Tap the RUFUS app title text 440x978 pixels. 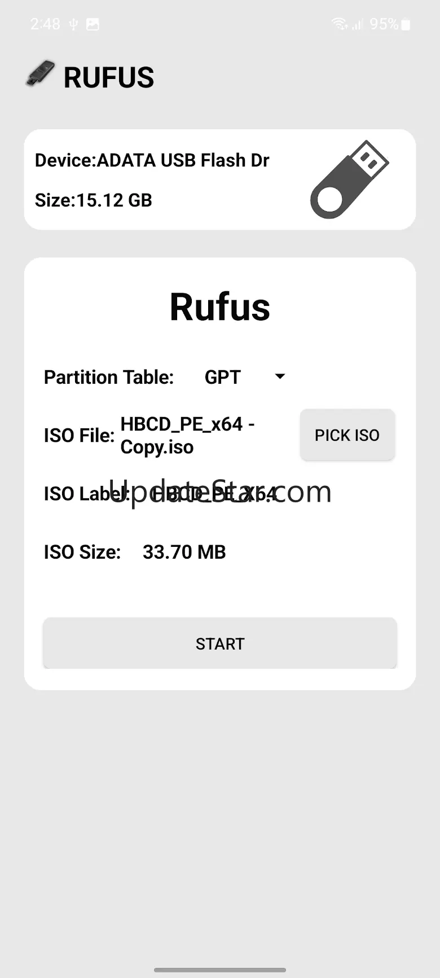coord(109,77)
